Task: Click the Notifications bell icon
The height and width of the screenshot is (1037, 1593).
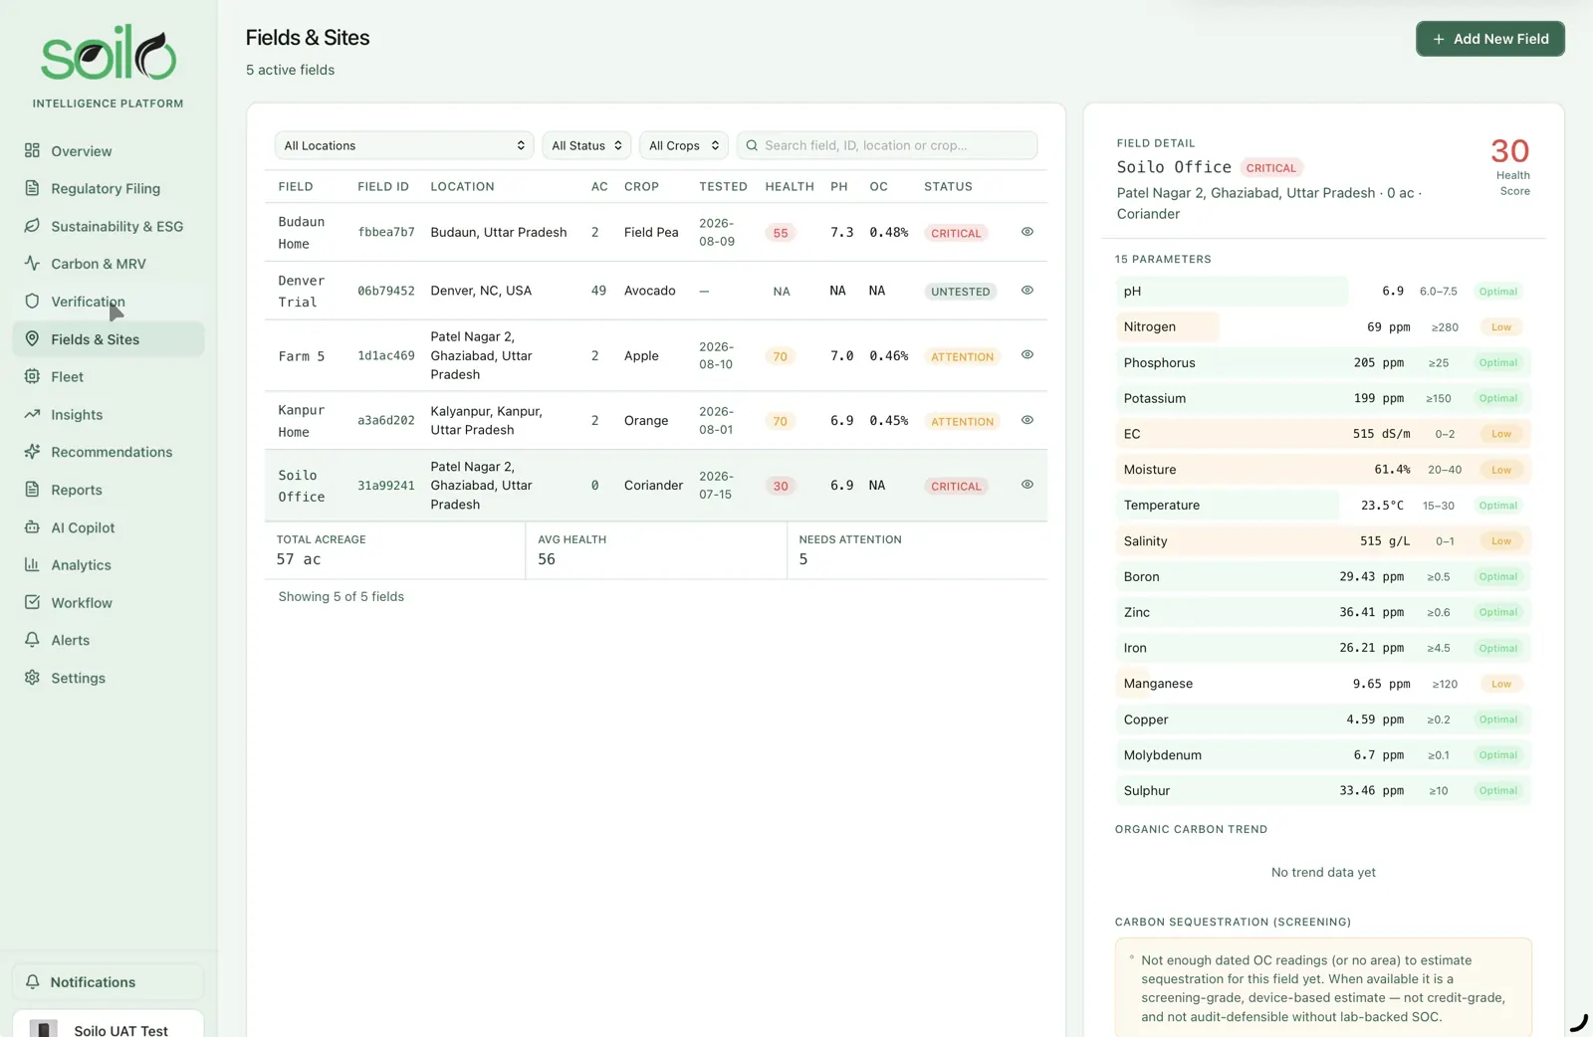Action: point(33,981)
